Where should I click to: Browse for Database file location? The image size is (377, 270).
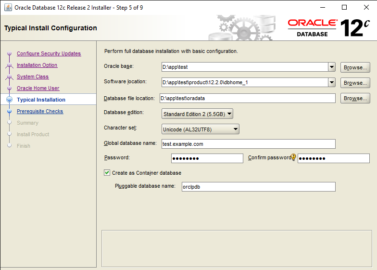[x=355, y=98]
